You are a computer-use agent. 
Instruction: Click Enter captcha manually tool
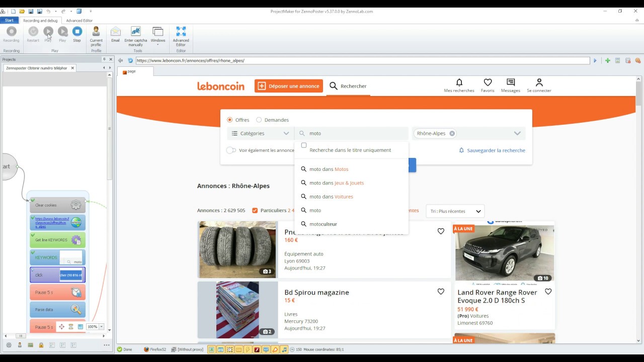(x=136, y=36)
